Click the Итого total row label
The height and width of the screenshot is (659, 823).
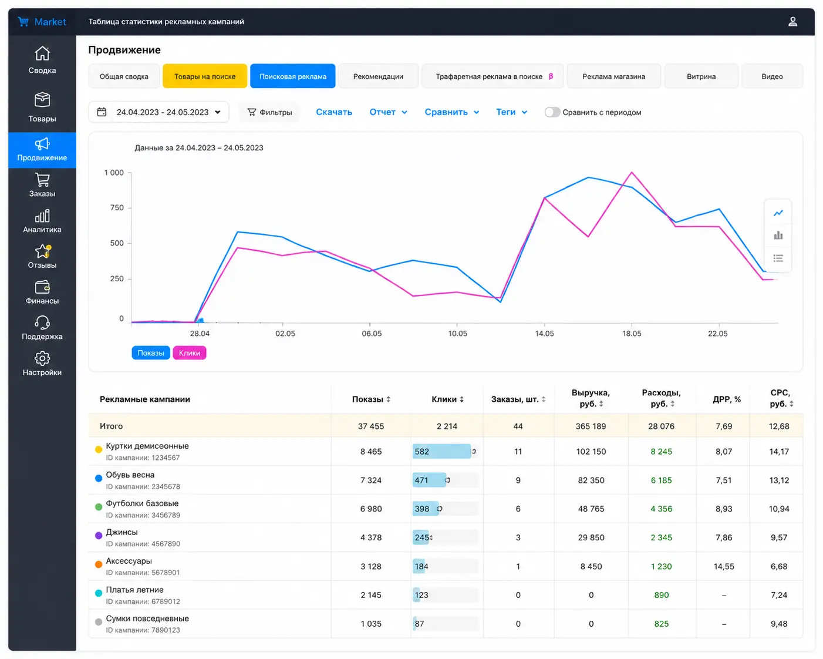tap(111, 426)
